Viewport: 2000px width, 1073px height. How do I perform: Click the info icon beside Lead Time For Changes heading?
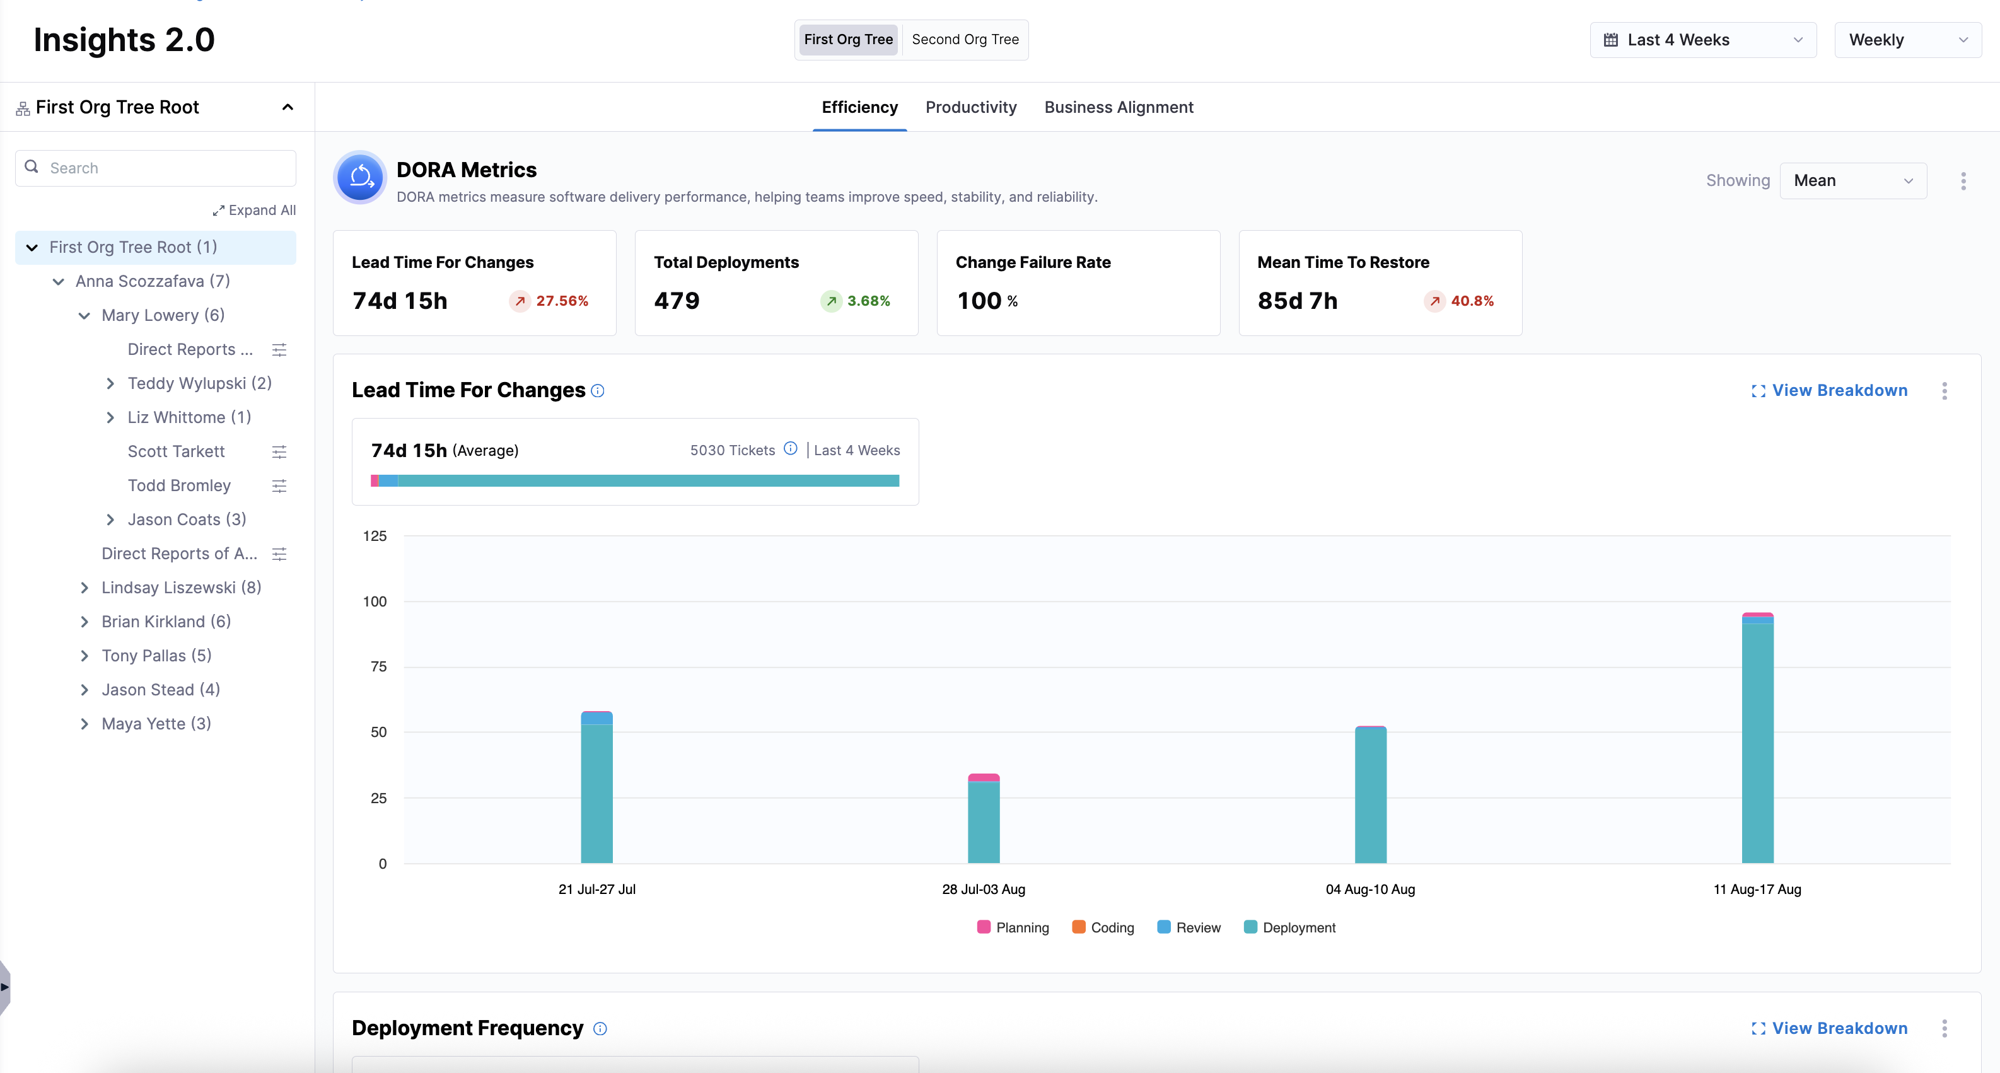coord(597,390)
